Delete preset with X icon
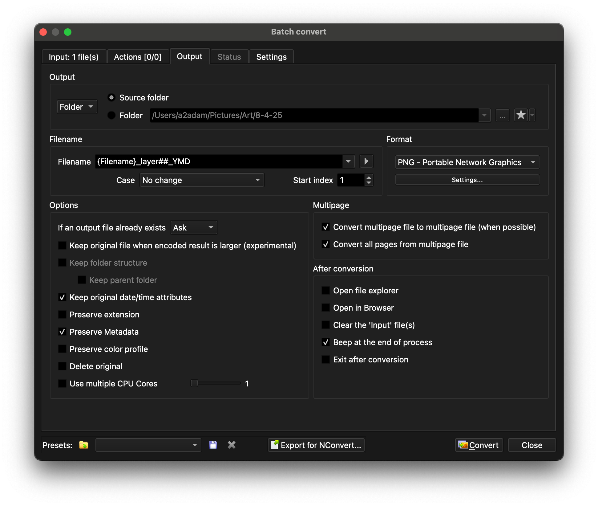The image size is (598, 506). (x=232, y=445)
